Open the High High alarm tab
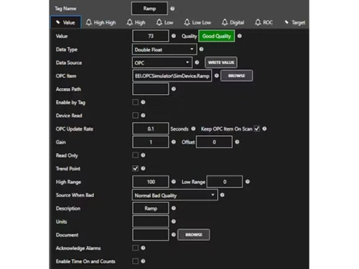The height and width of the screenshot is (269, 359). pyautogui.click(x=101, y=22)
